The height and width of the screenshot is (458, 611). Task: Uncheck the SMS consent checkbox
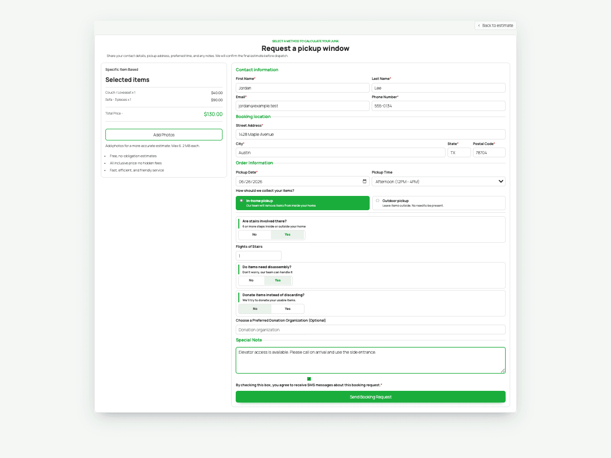point(309,379)
